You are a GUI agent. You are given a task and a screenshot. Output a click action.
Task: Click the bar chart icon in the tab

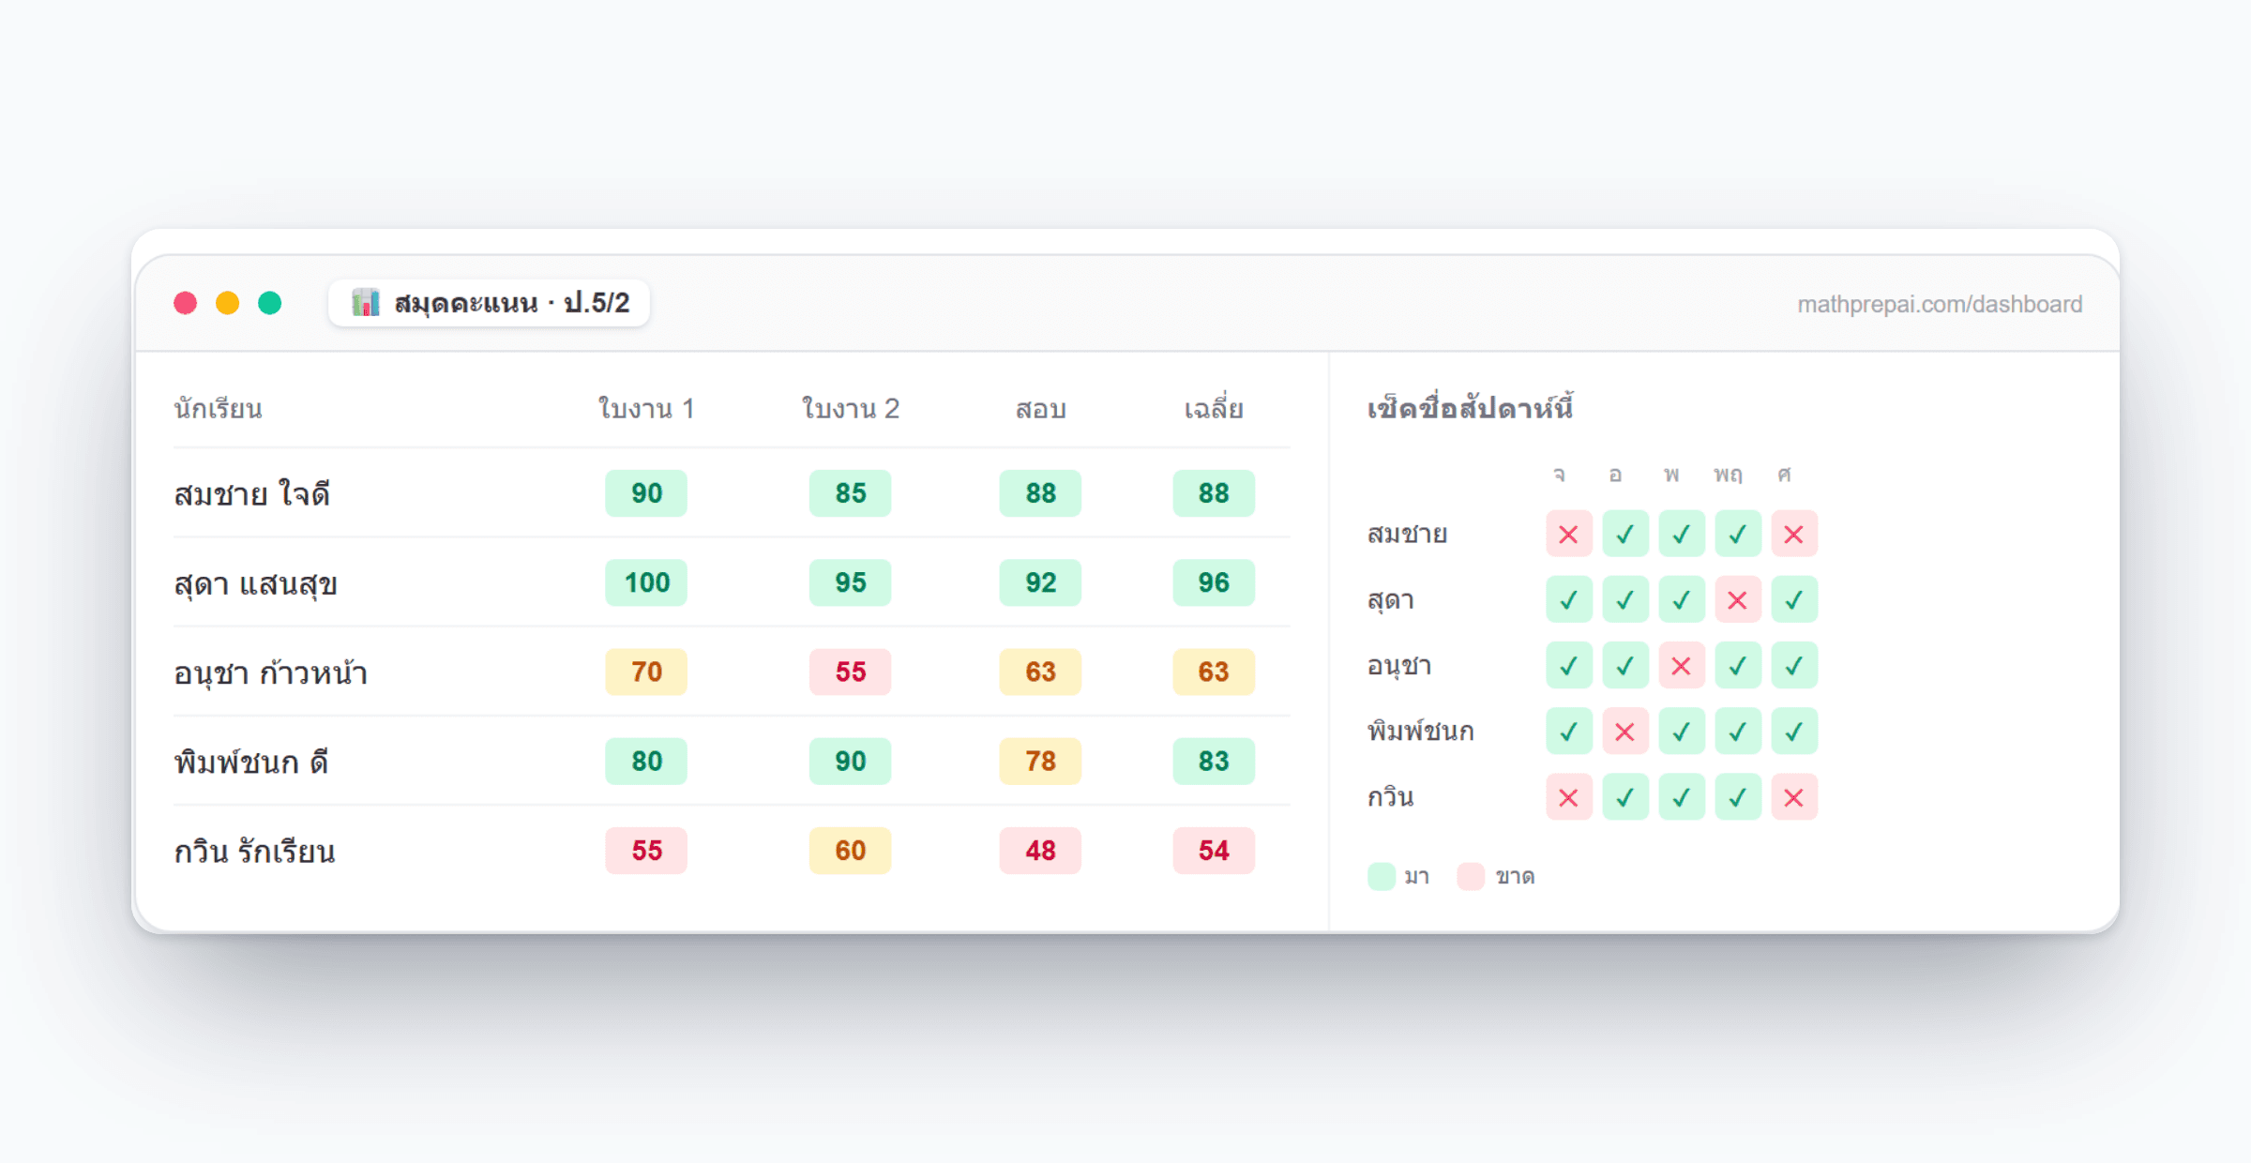[365, 303]
